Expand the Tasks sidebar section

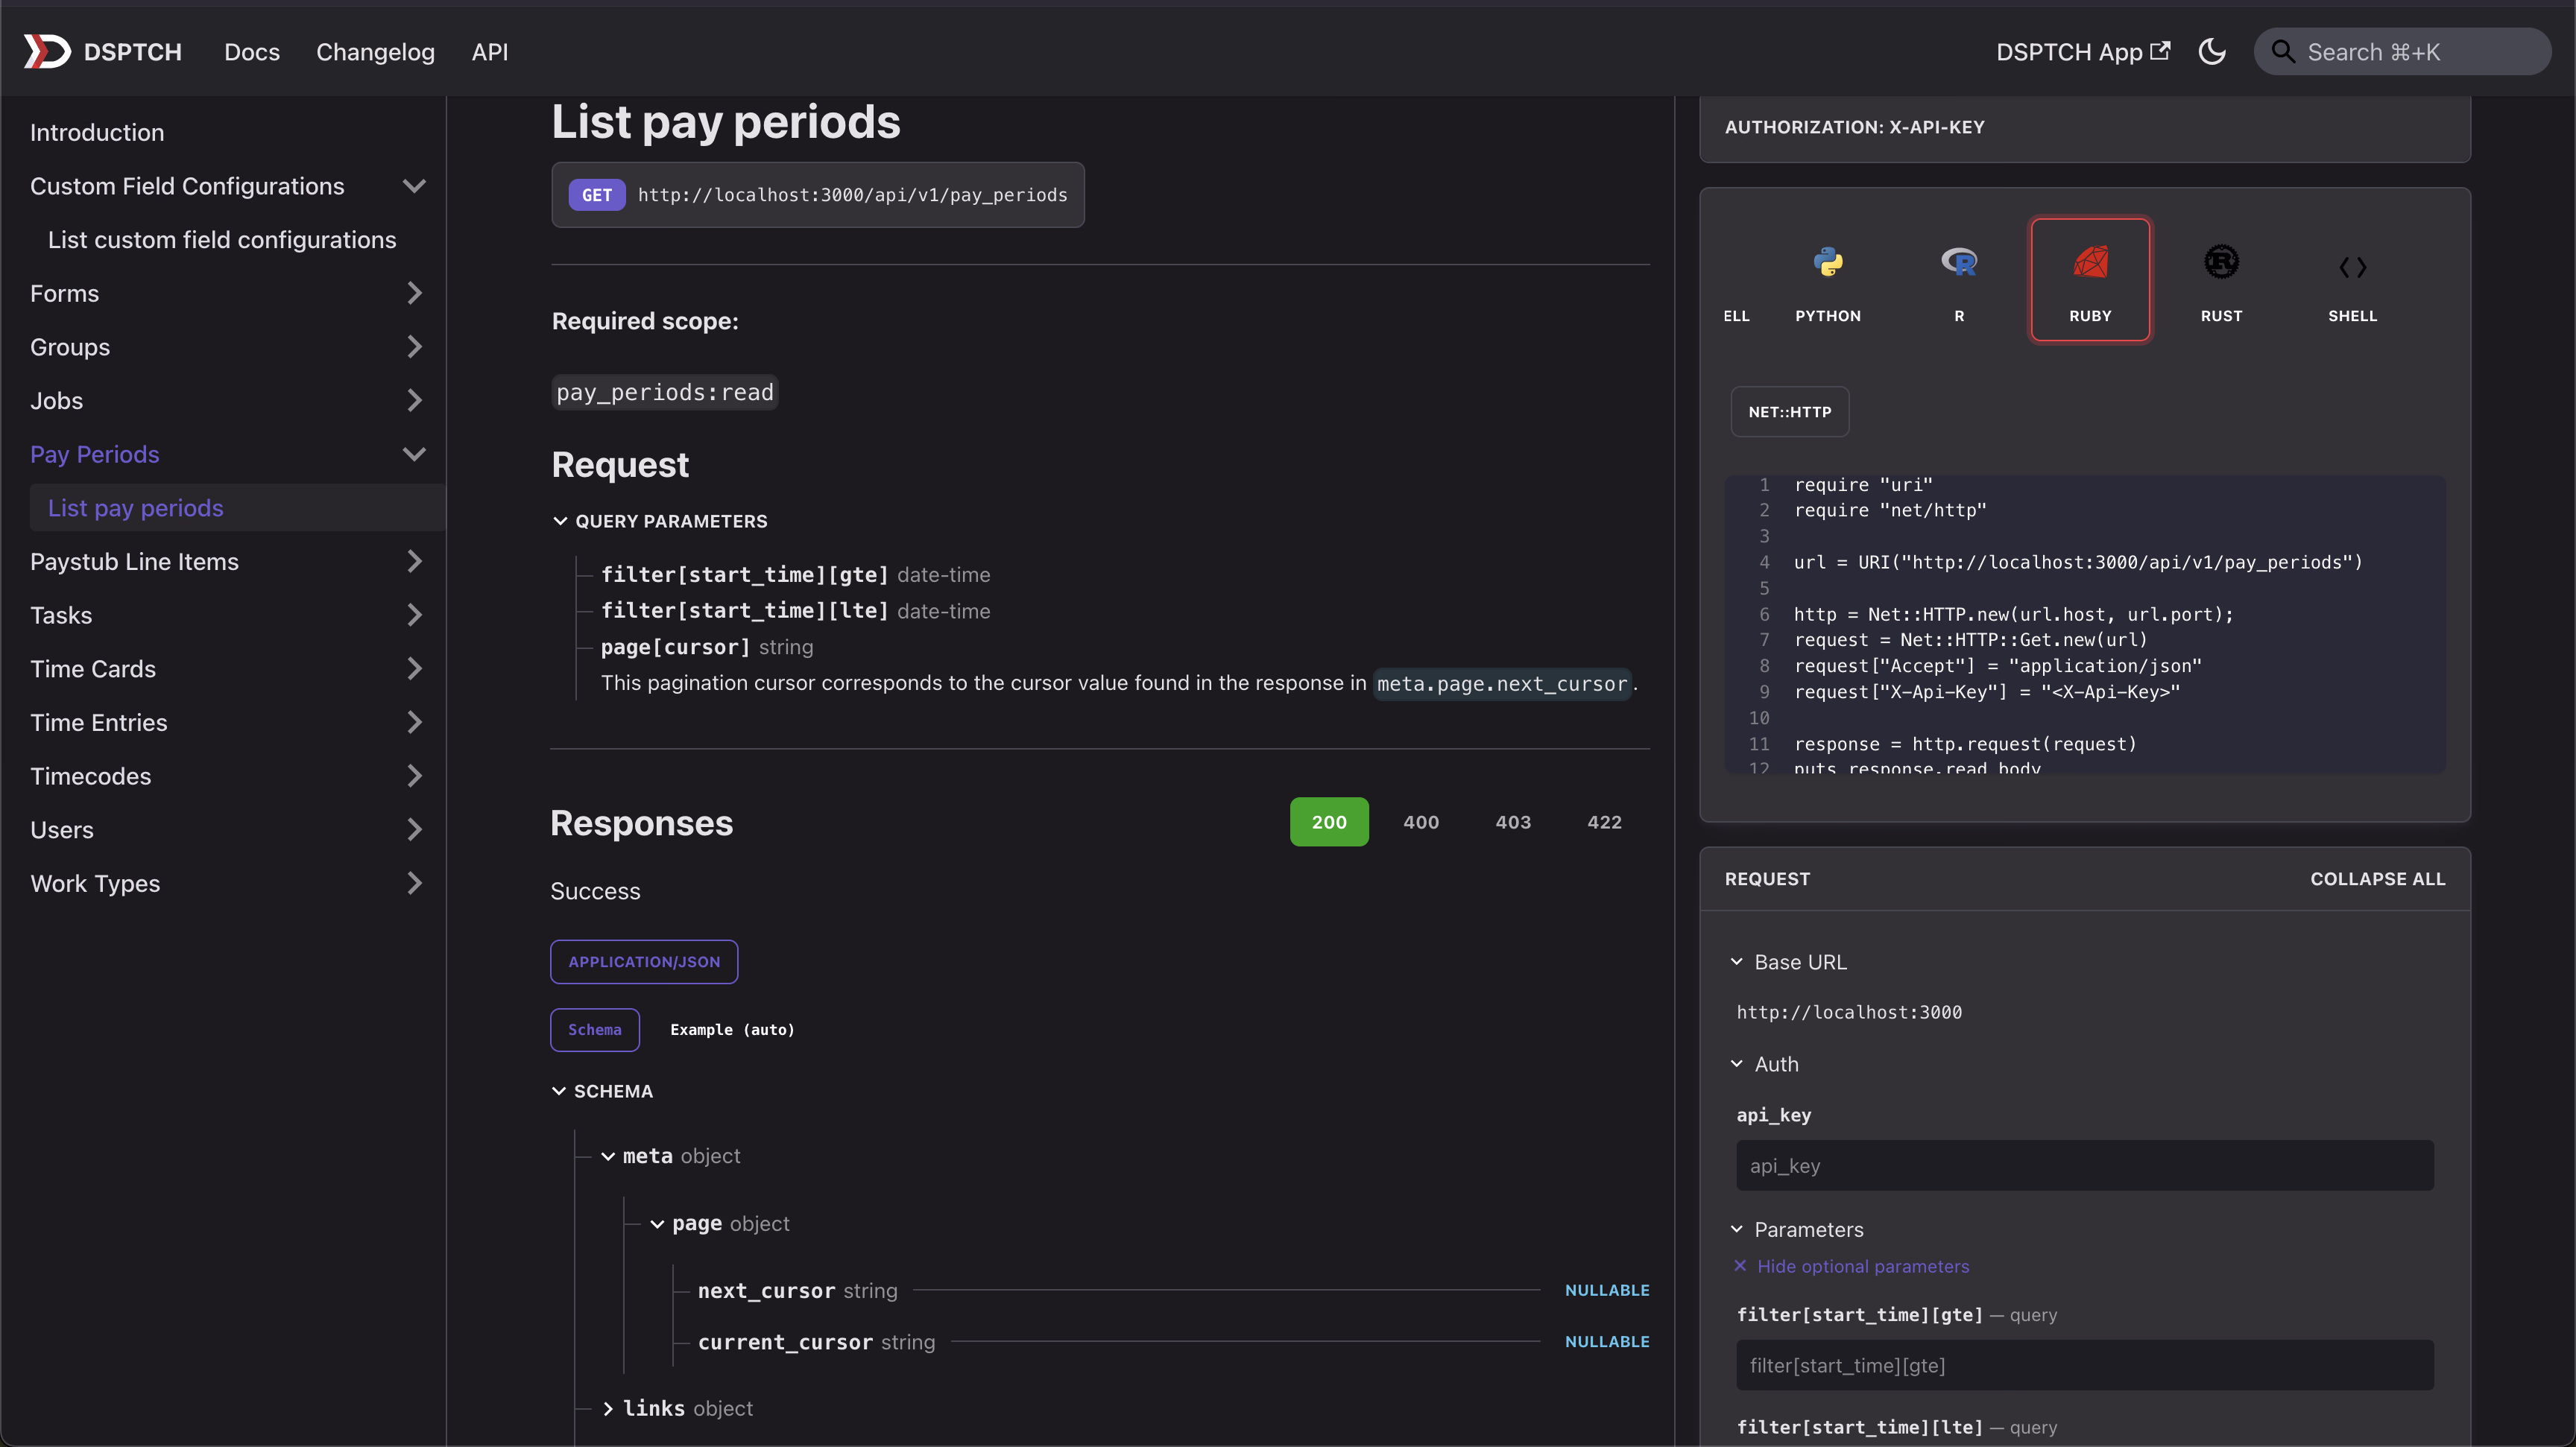tap(414, 615)
